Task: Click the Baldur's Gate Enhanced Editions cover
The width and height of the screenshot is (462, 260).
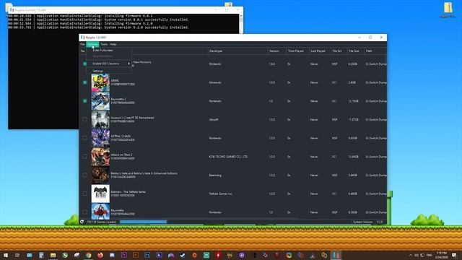Action: [x=100, y=175]
